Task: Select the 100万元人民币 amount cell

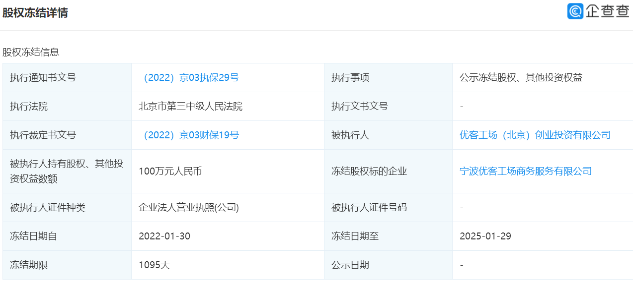Action: coord(170,172)
